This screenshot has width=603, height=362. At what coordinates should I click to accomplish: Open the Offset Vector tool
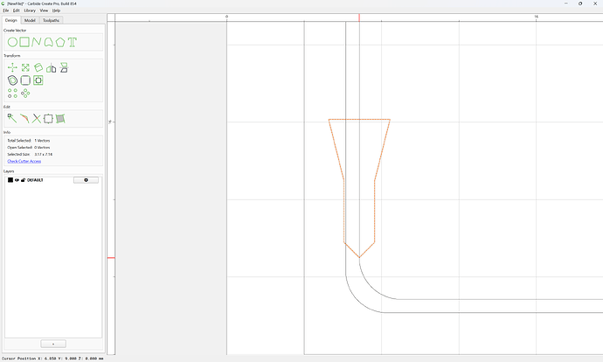coord(13,80)
